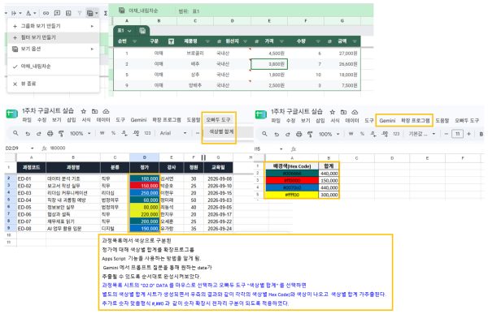Click the undo icon in the right spreadsheet toolbar

[x=277, y=134]
